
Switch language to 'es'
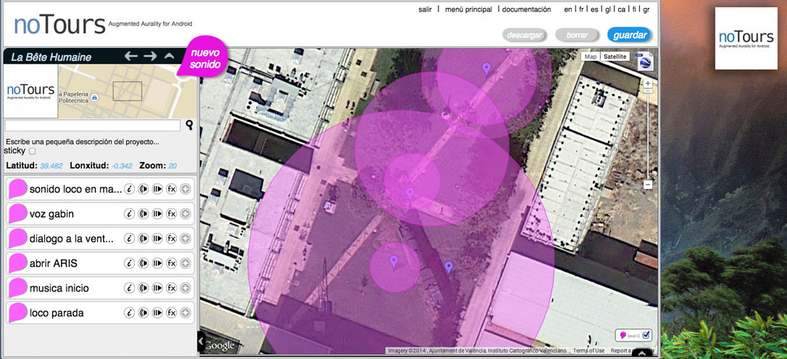point(594,9)
